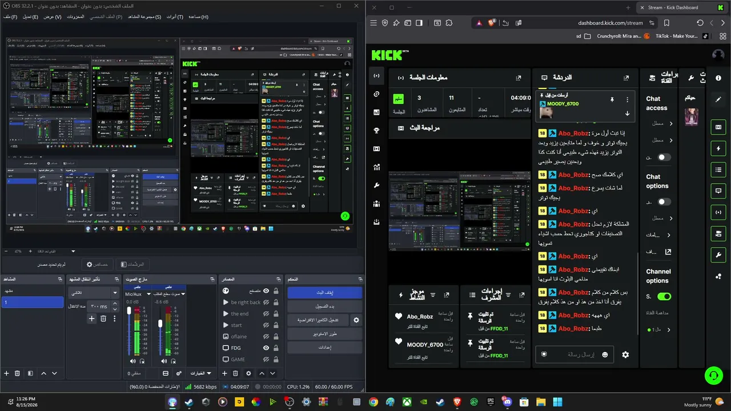The height and width of the screenshot is (411, 731).
Task: Open advanced audio properties gears in mixer
Action: pos(179,373)
